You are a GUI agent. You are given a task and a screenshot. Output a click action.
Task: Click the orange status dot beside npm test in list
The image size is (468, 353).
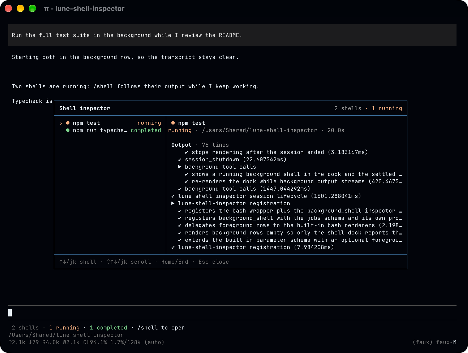coord(68,123)
